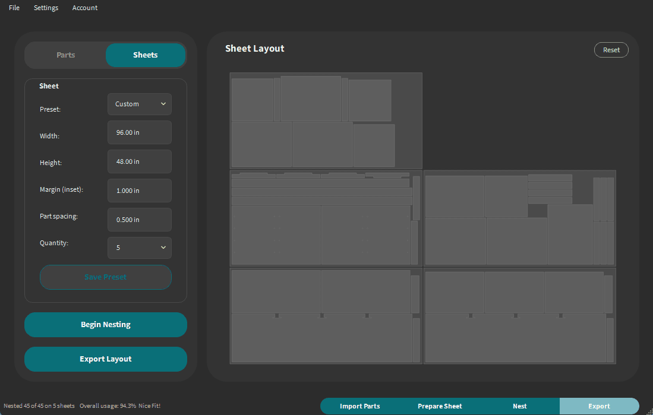Click the Sheet section title
The width and height of the screenshot is (653, 415).
coord(49,86)
